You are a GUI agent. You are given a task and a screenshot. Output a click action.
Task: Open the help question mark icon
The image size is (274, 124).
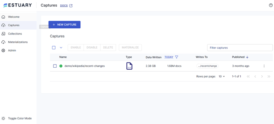click(271, 5)
